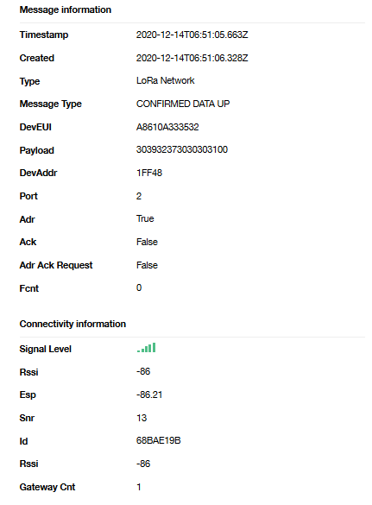Click the DevAddr value 1FF48
The width and height of the screenshot is (372, 505).
(x=149, y=173)
